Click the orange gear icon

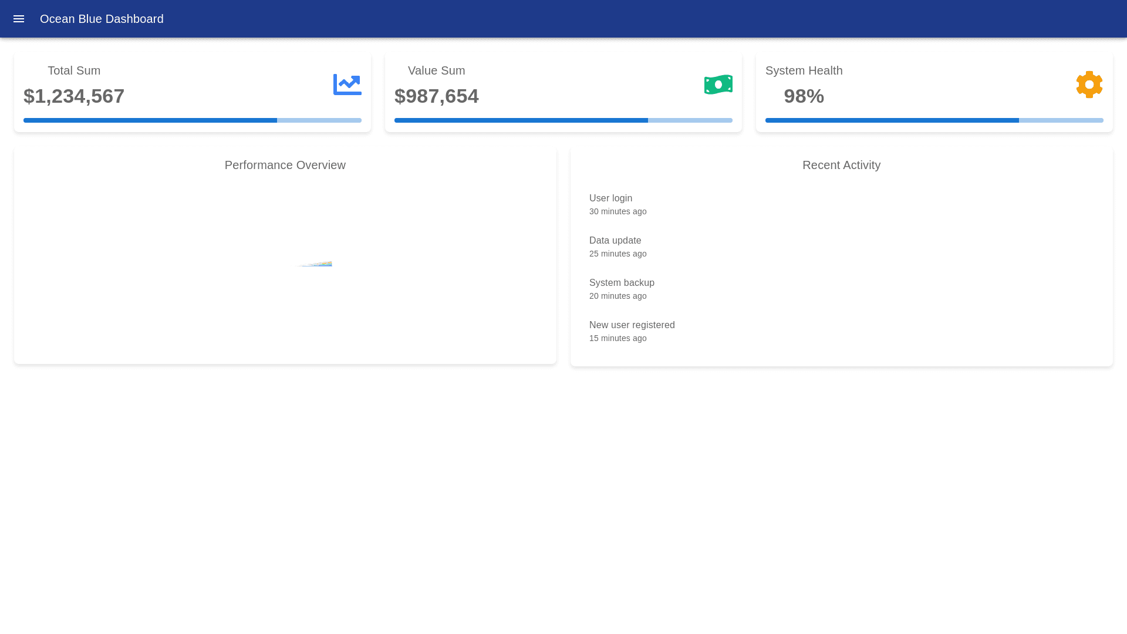1089,85
